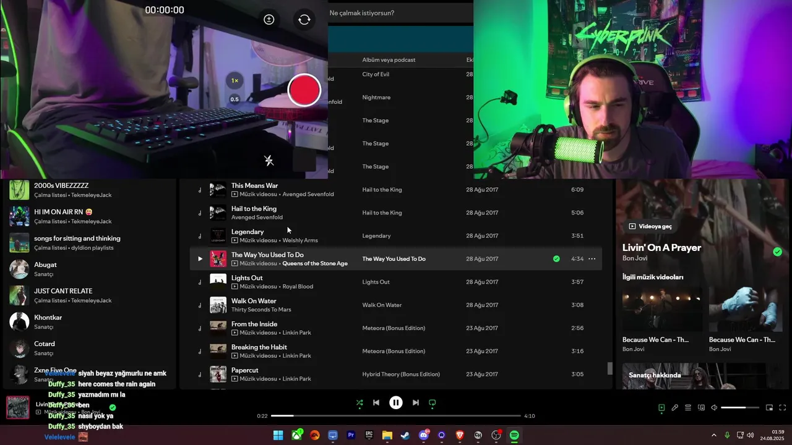792x445 pixels.
Task: Click green saved checkmark on 'The Way You Used To Do'
Action: tap(556, 259)
